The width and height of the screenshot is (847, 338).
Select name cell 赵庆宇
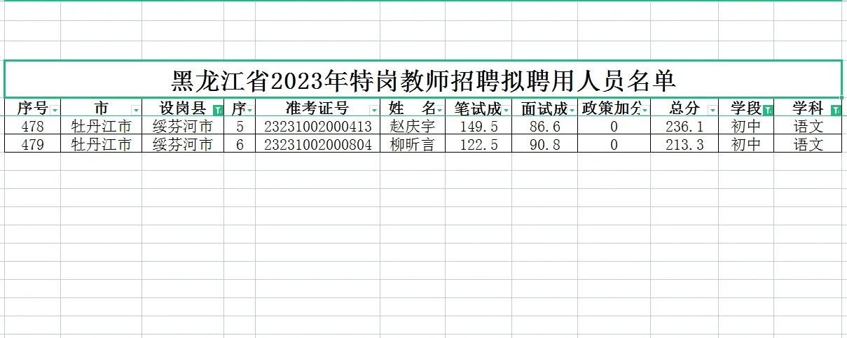pyautogui.click(x=413, y=127)
